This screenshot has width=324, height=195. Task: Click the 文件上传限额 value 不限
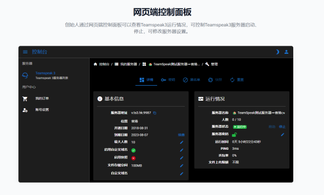coord(235,162)
